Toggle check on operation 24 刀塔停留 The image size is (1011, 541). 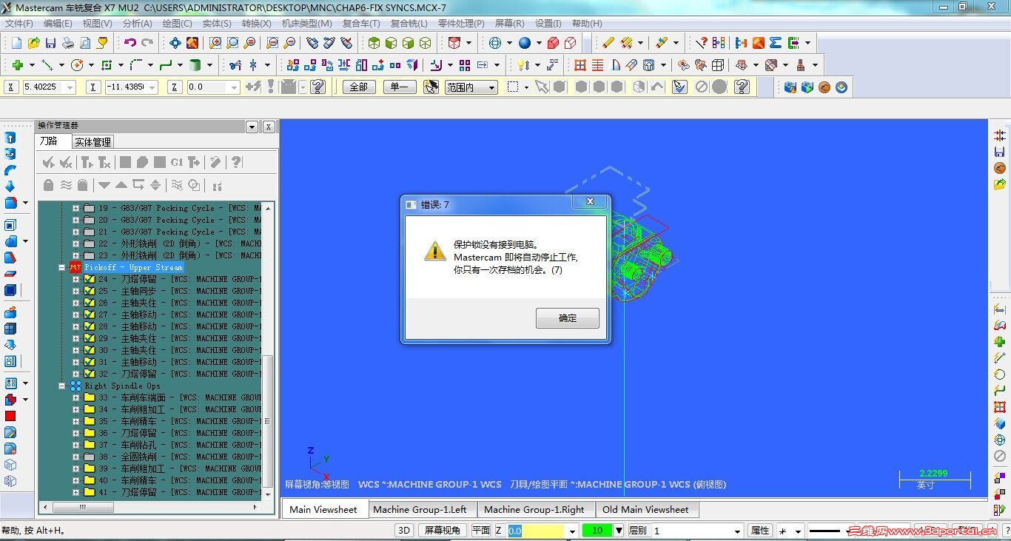tap(90, 279)
